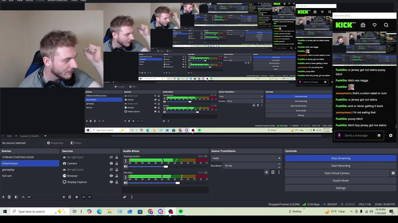Open scene filters icon in Scenes dock
The image size is (398, 223).
coord(16,197)
